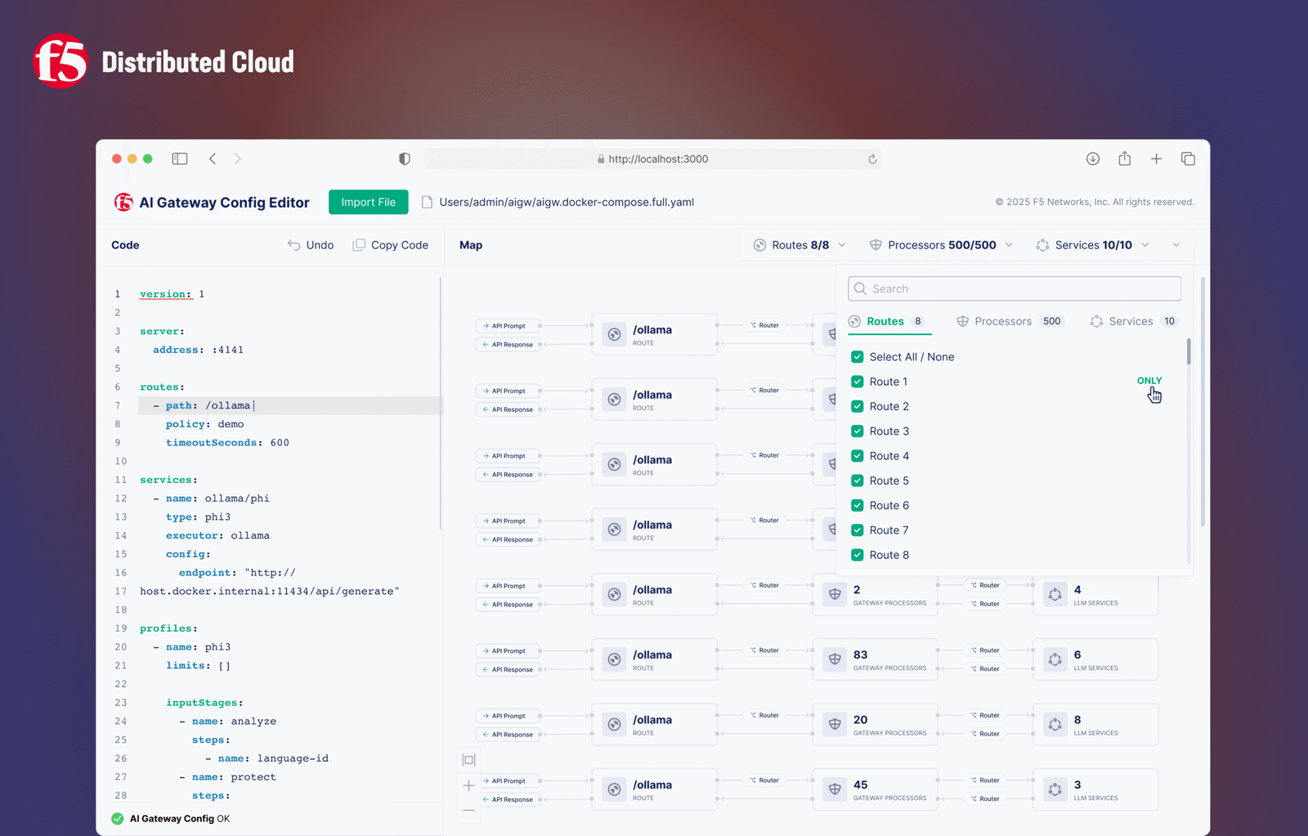Click the fit-to-view icon on map
Screen dimensions: 1308x836
tap(468, 760)
